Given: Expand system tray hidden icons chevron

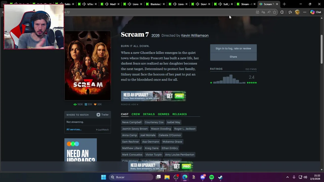Looking at the screenshot, I should (x=287, y=177).
